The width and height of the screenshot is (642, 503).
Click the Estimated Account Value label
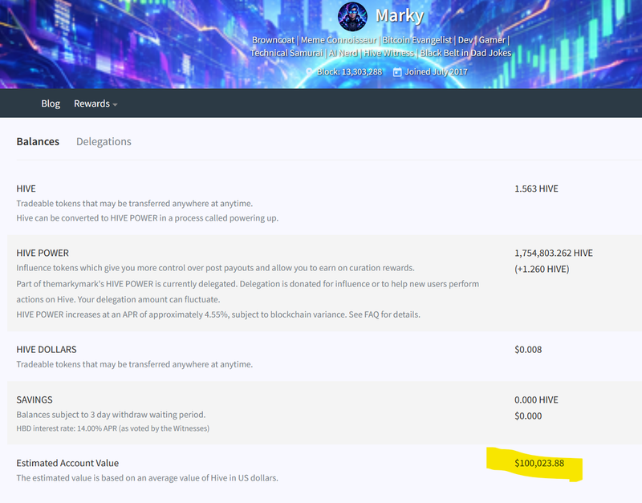coord(67,464)
